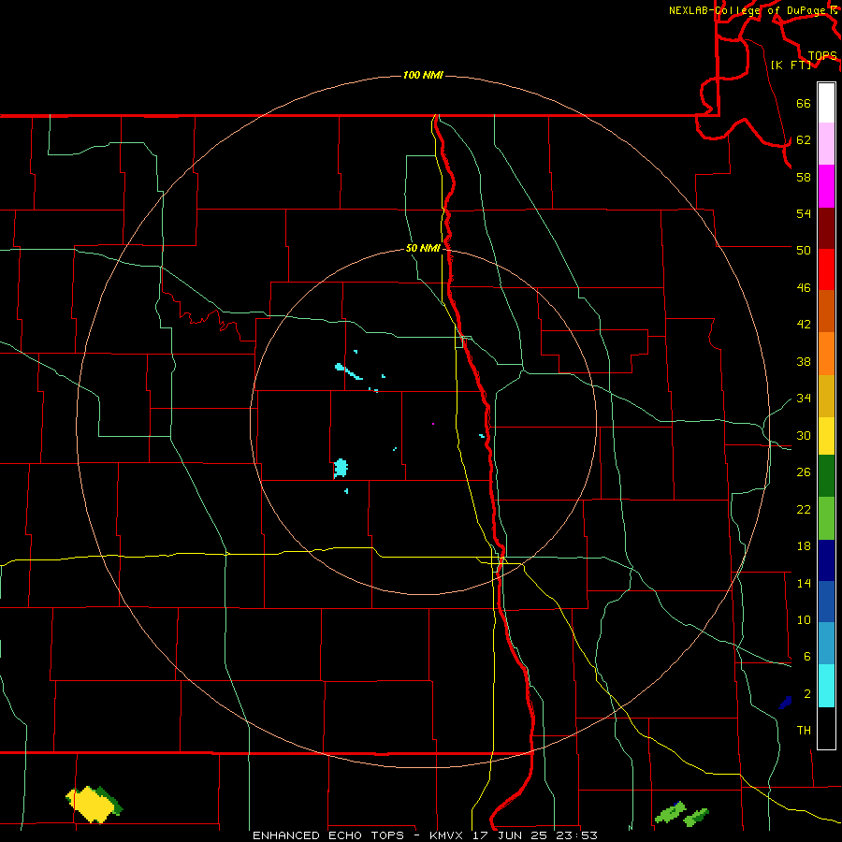
Task: Click the TH legend label
Action: (x=804, y=731)
